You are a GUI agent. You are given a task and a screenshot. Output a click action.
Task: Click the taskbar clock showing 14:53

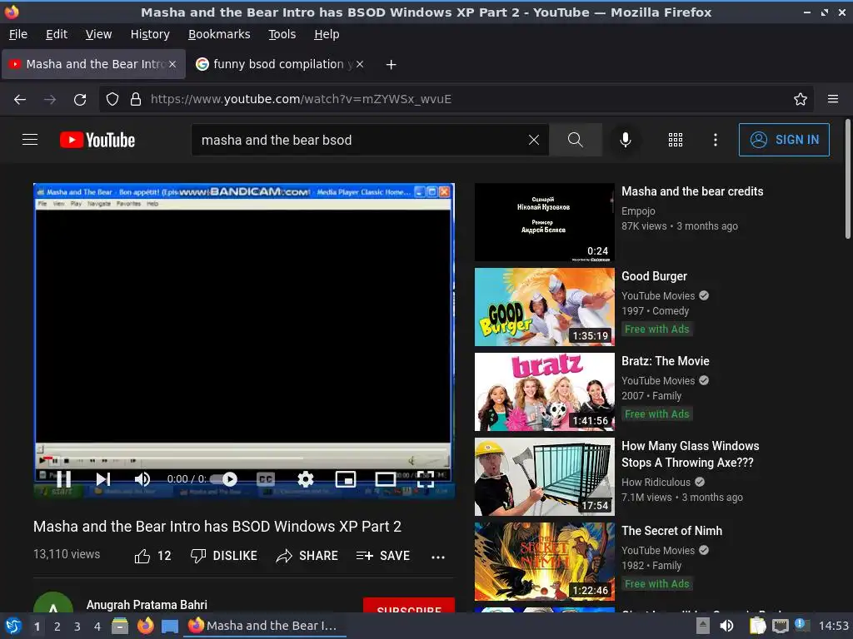point(833,626)
